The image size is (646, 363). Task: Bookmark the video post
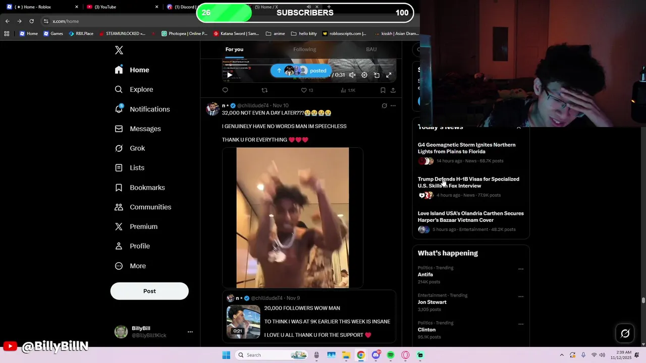click(383, 90)
